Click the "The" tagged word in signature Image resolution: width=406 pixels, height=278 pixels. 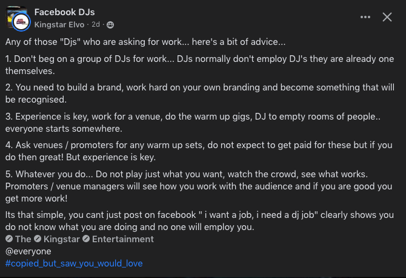click(23, 239)
